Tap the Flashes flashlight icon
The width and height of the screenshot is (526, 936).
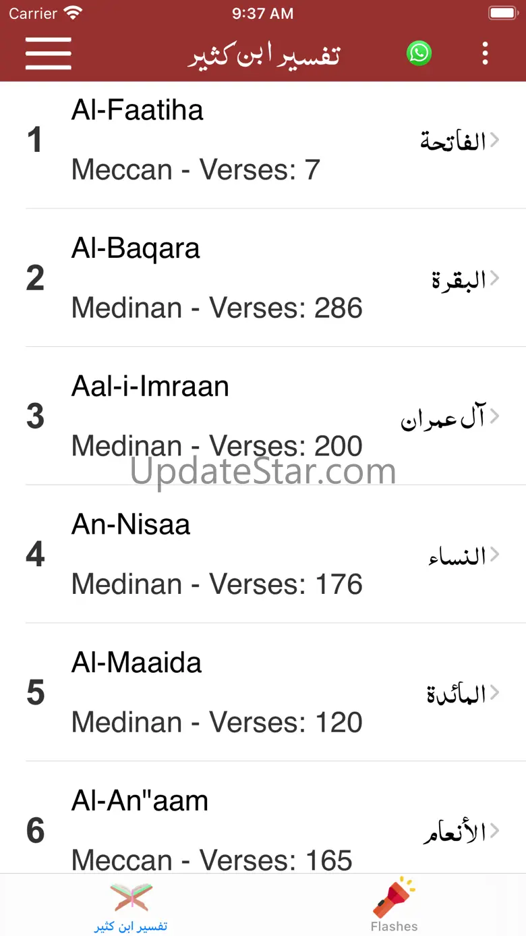(394, 896)
